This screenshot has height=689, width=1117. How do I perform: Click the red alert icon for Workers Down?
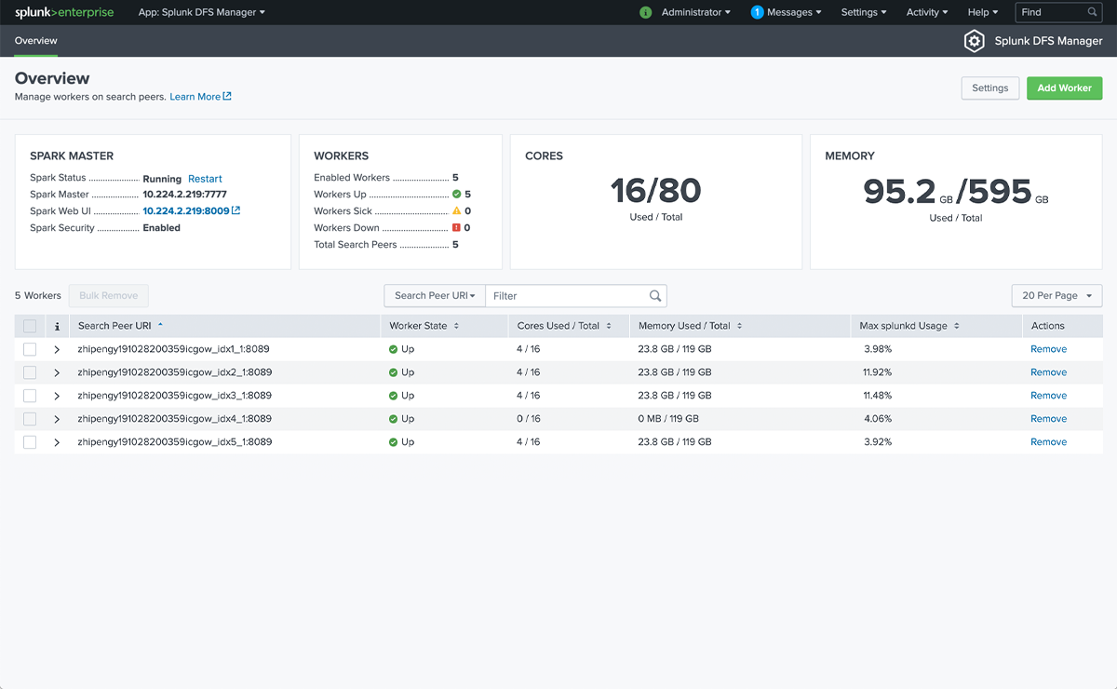457,228
